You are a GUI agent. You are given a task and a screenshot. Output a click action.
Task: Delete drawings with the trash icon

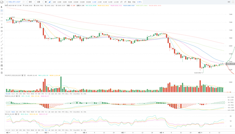(x=2, y=73)
